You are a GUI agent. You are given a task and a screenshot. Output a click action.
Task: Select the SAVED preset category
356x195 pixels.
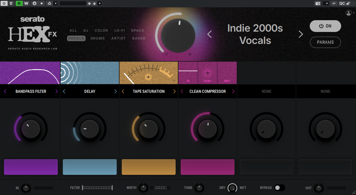tap(139, 38)
